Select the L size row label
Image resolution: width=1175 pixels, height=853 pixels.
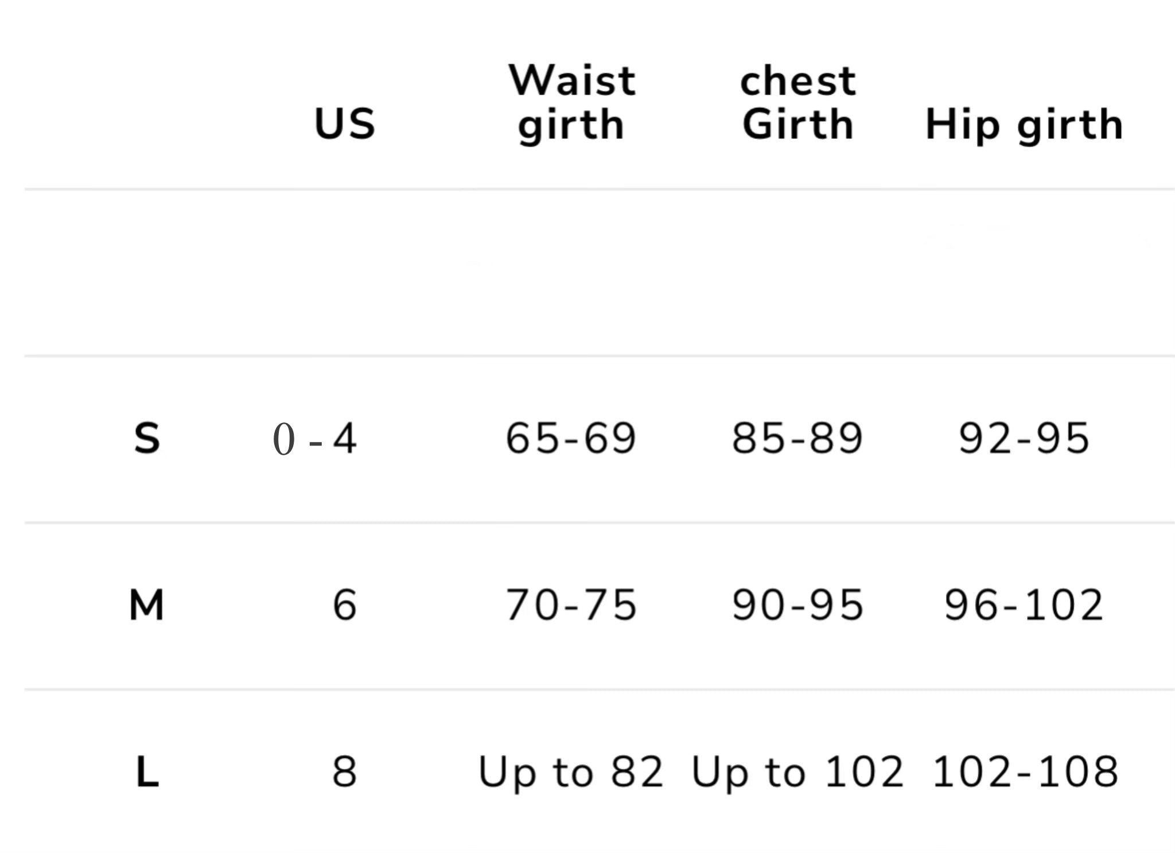point(147,772)
